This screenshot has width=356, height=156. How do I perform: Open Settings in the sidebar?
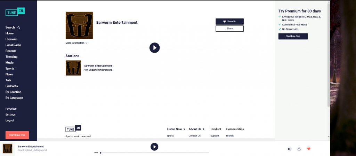(10, 115)
